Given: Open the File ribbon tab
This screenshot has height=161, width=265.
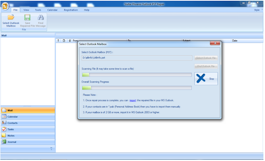Looking at the screenshot, I should 15,10.
